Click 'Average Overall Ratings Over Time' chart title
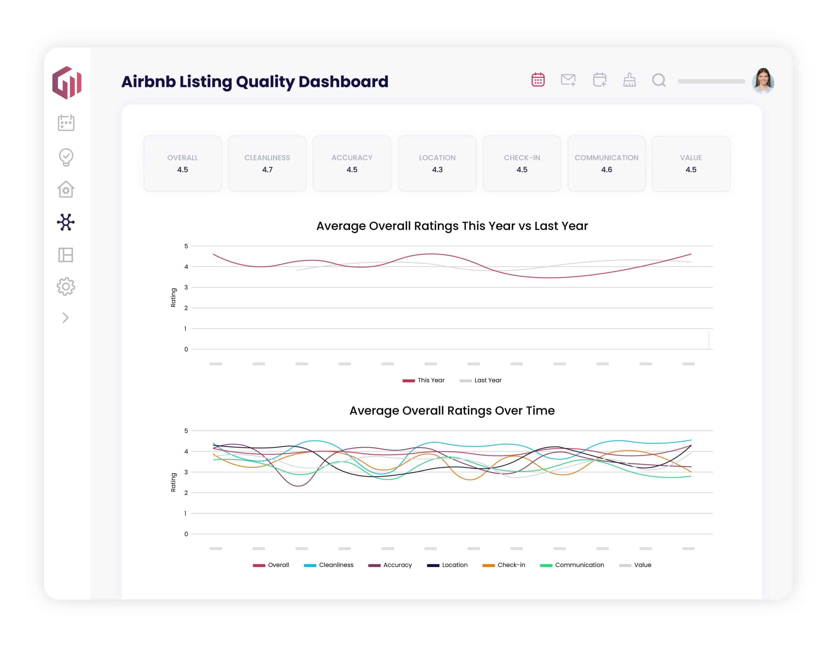The height and width of the screenshot is (647, 832). click(452, 410)
